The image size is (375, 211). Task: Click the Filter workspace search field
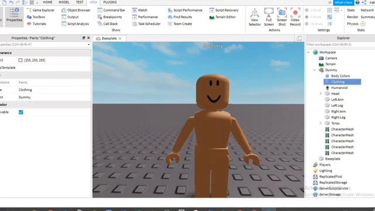340,45
